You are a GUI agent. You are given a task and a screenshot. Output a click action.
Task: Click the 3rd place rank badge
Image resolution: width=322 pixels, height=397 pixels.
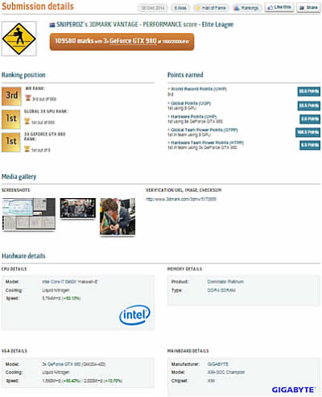[11, 96]
